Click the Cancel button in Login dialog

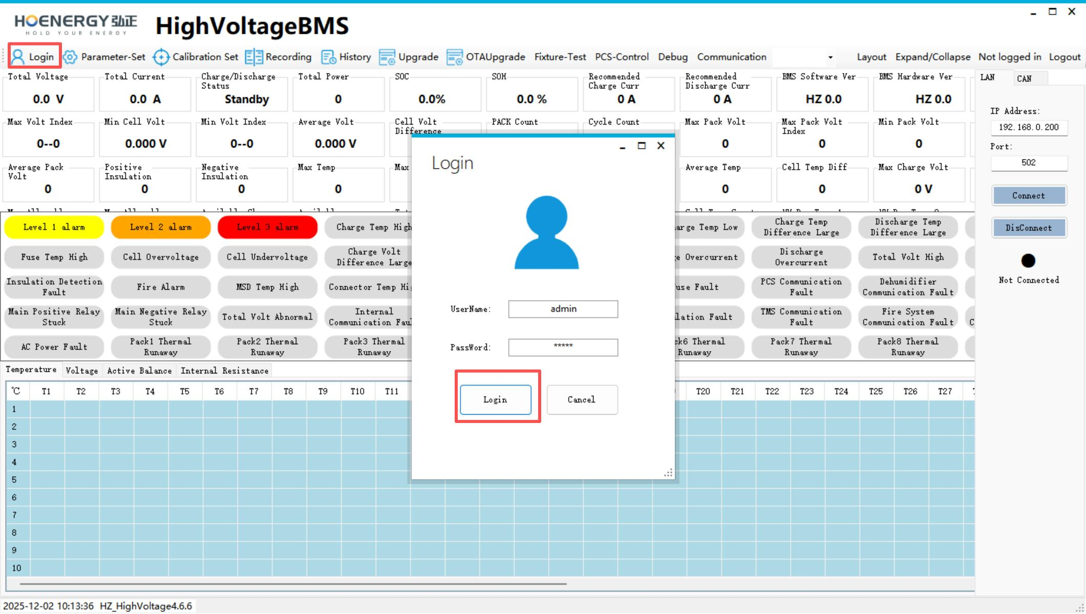[x=582, y=399]
